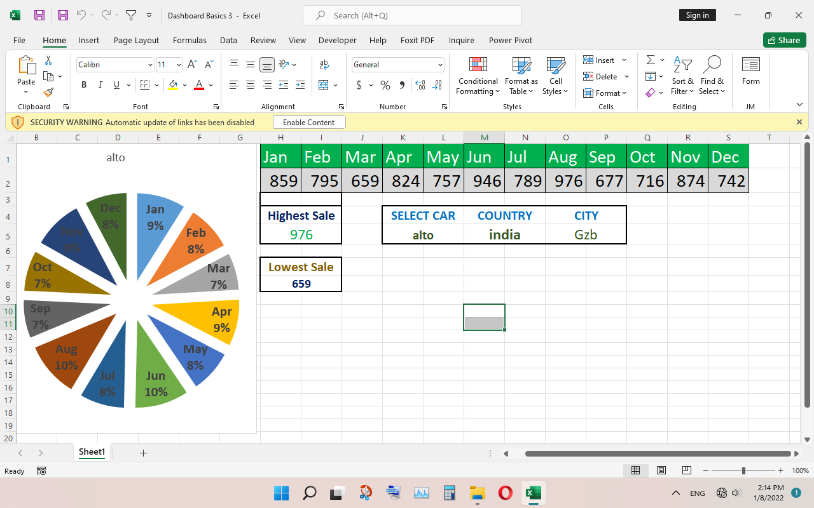The image size is (814, 508).
Task: Toggle Italic formatting
Action: click(x=100, y=85)
